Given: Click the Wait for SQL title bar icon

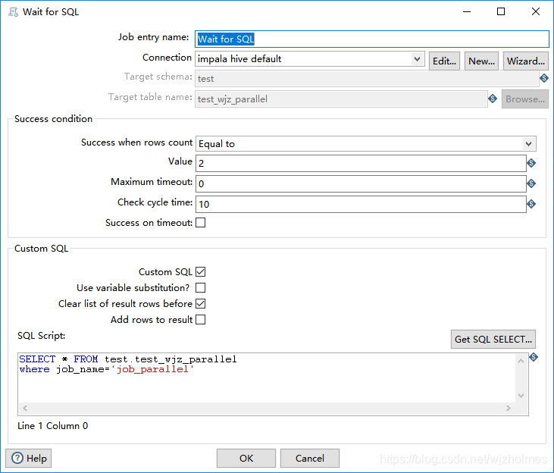Looking at the screenshot, I should coord(14,12).
